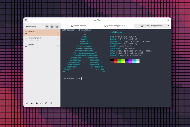This screenshot has height=127, width=190.
Task: Switch to the Local Terminal tab
Action: (x=79, y=26)
